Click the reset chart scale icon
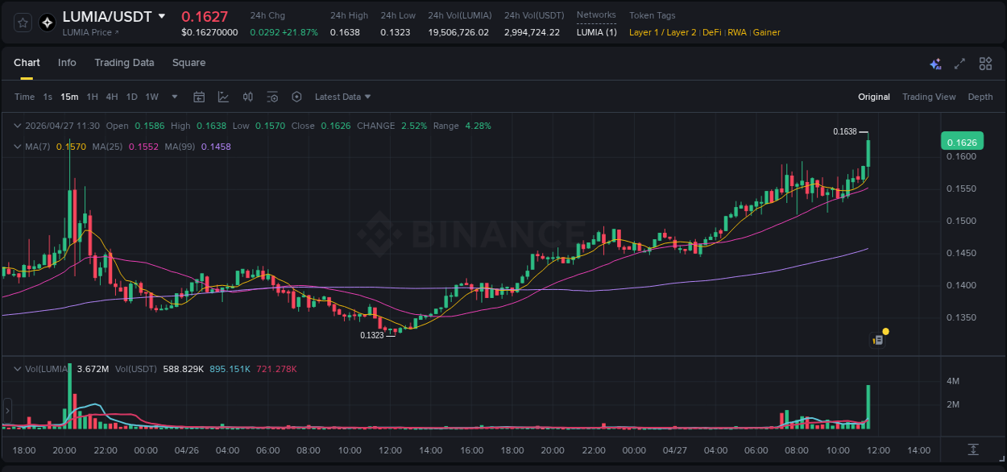 (973, 449)
